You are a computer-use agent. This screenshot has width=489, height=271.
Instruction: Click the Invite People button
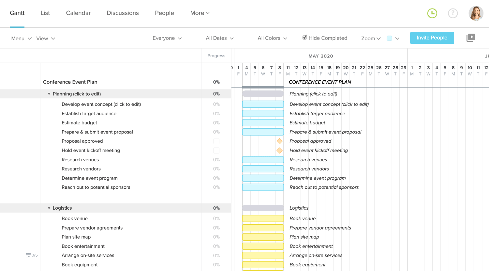pyautogui.click(x=432, y=38)
